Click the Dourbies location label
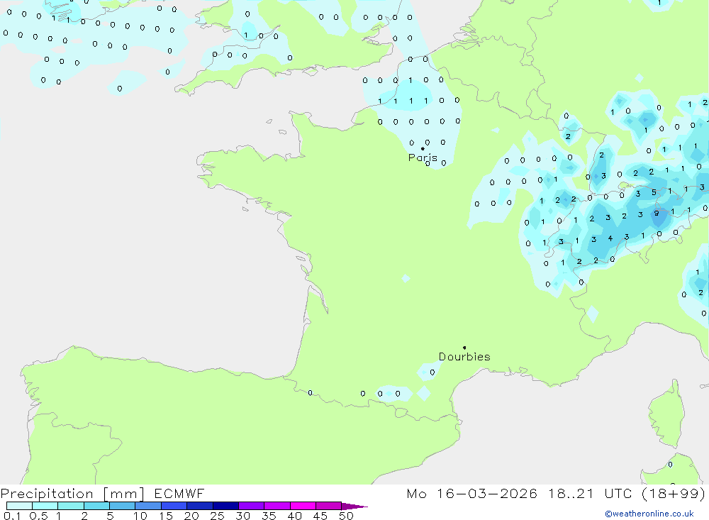This screenshot has width=709, height=520. [464, 357]
